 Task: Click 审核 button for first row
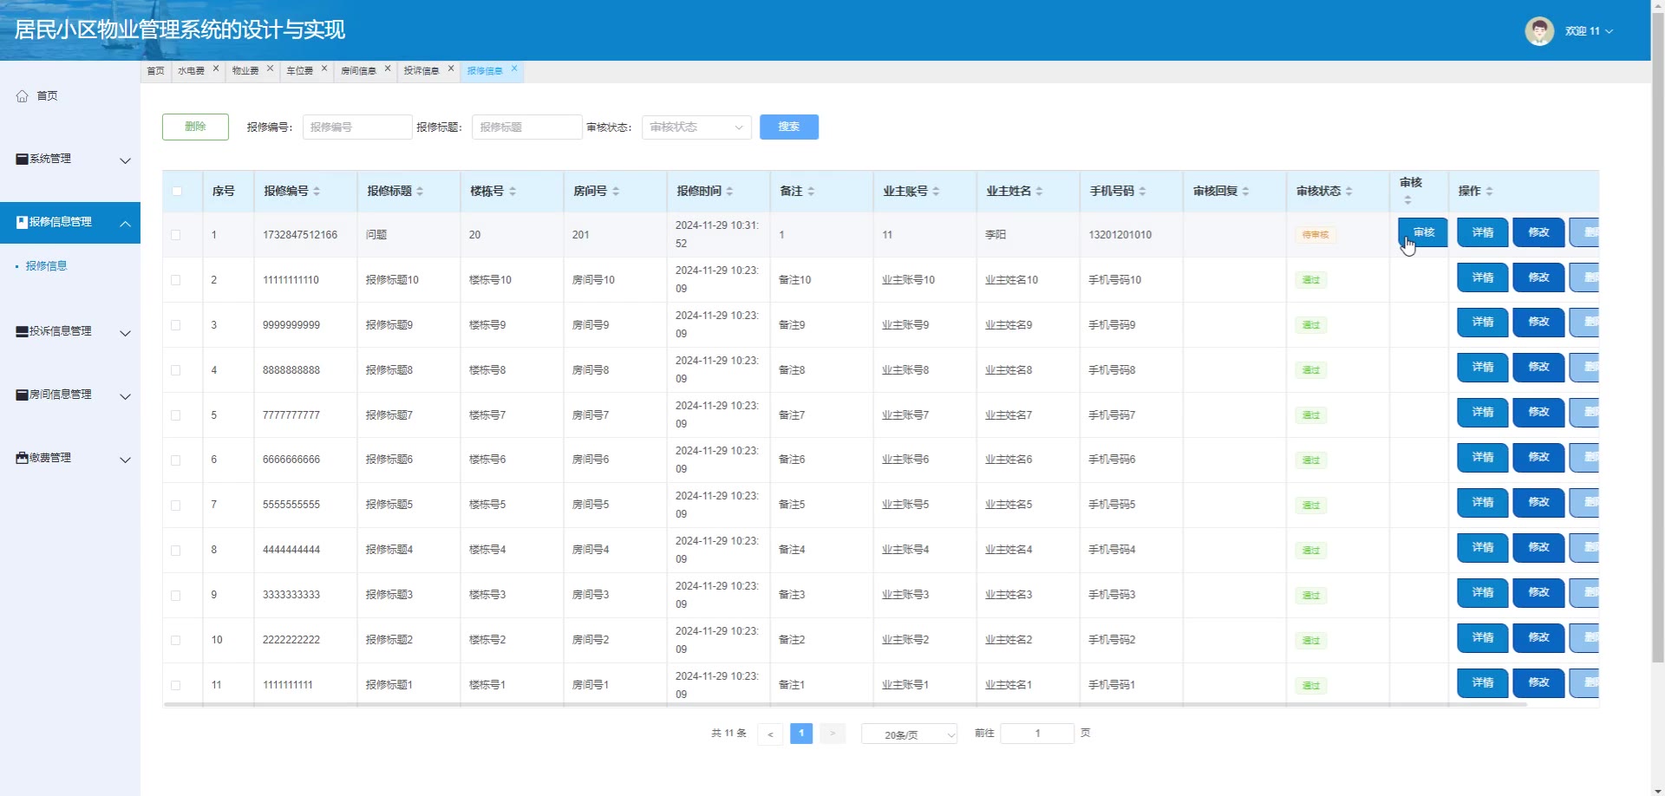click(x=1422, y=232)
